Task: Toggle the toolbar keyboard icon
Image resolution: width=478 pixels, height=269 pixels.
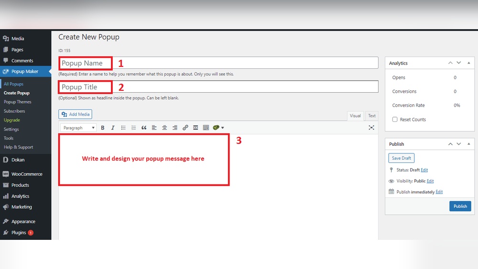Action: (x=206, y=128)
